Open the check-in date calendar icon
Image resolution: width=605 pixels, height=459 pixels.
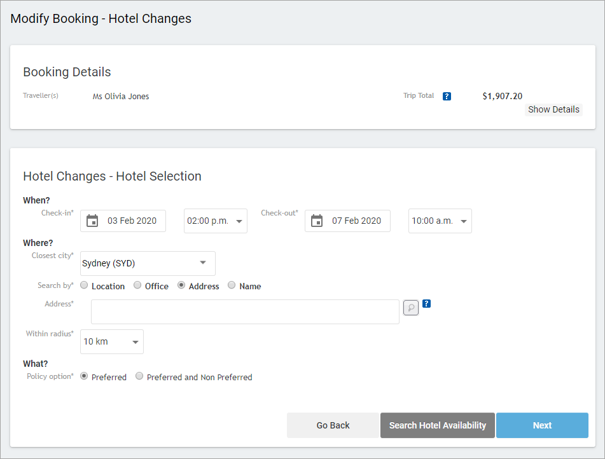pyautogui.click(x=92, y=221)
